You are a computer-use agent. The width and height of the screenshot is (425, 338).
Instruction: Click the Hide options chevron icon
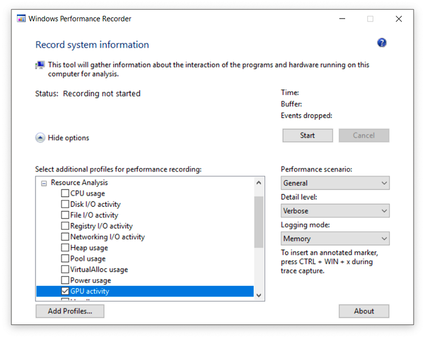[x=40, y=138]
